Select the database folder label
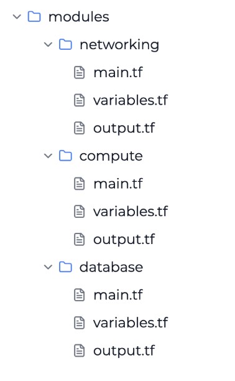The width and height of the screenshot is (235, 381). pos(111,267)
